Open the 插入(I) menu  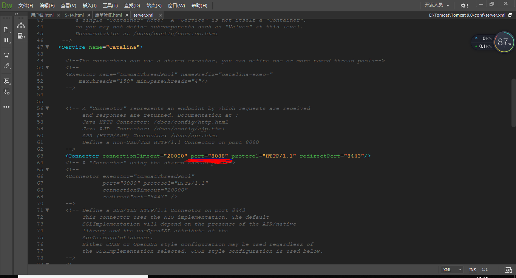(90, 6)
